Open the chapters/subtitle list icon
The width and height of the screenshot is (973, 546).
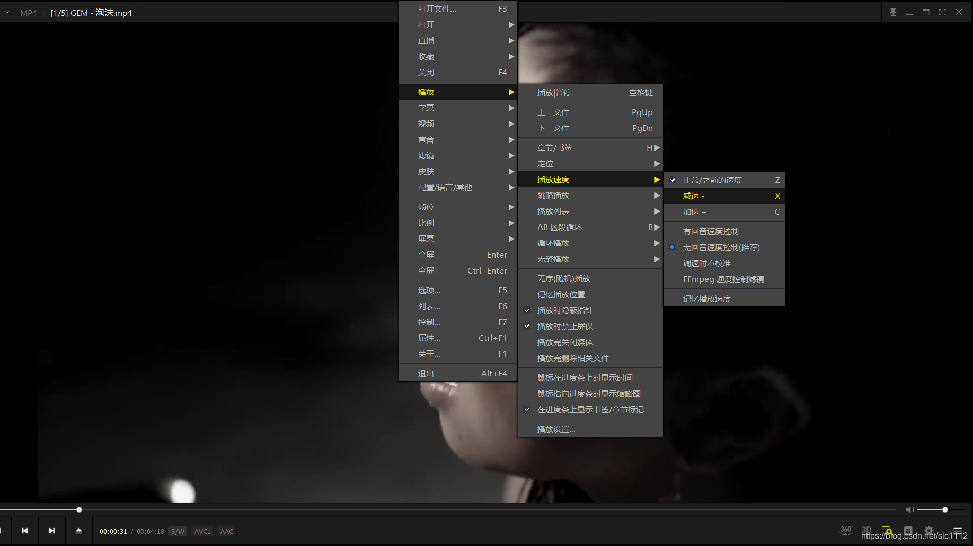point(908,531)
